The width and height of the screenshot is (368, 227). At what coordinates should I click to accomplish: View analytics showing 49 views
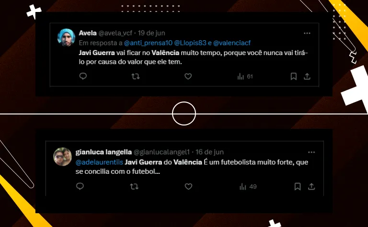(248, 187)
